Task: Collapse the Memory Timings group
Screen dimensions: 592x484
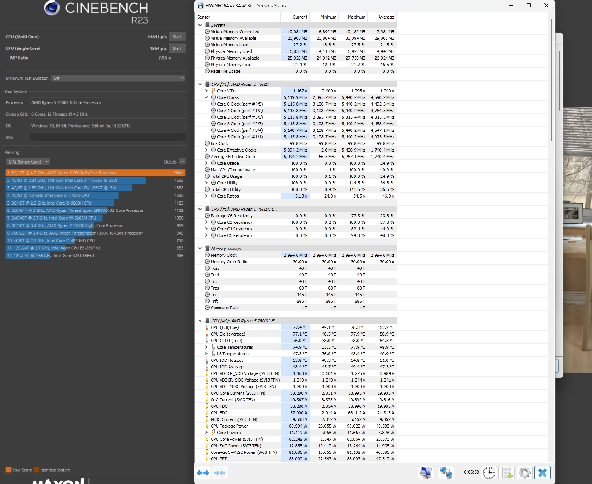Action: [x=200, y=249]
